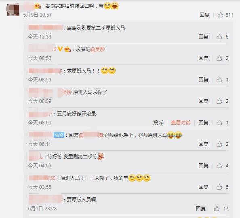Like the 04:59 reply with 4 likes
The height and width of the screenshot is (218, 240).
click(x=219, y=165)
